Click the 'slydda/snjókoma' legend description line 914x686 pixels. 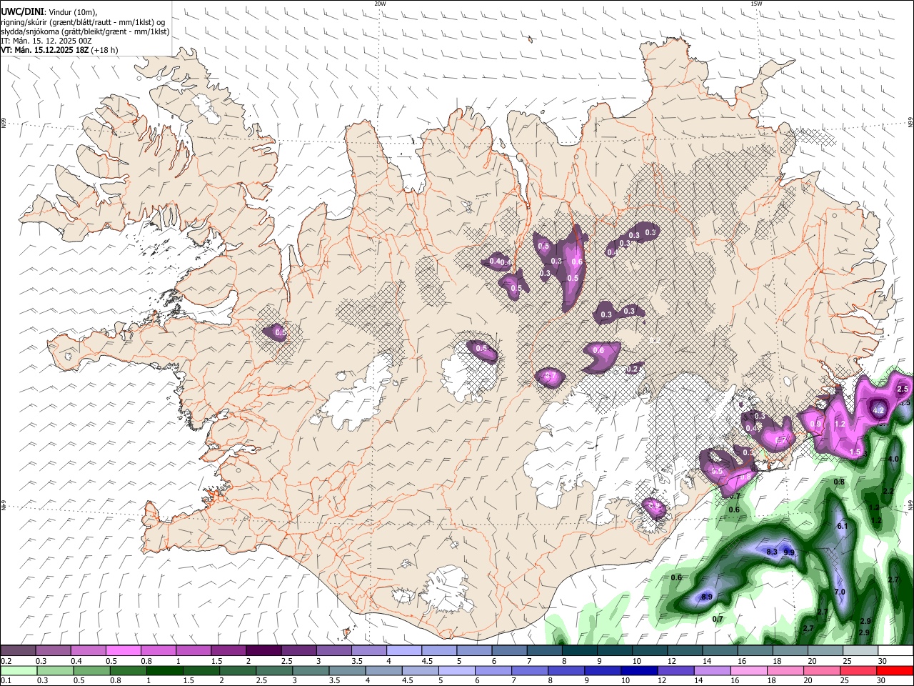point(85,31)
